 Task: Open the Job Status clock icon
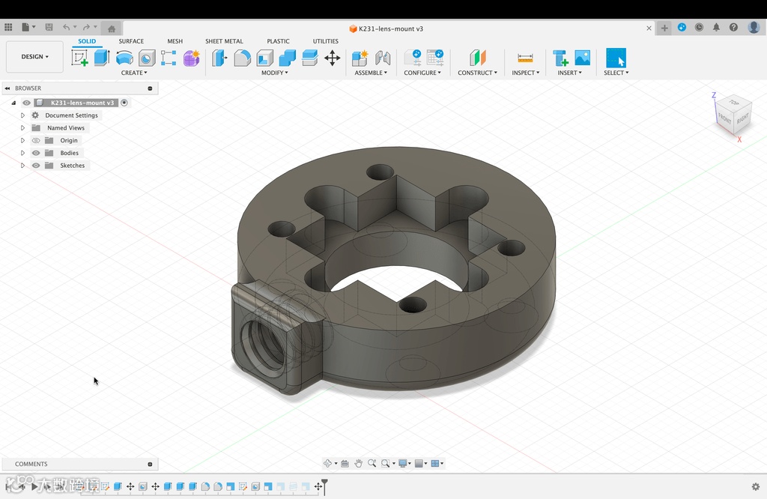699,28
